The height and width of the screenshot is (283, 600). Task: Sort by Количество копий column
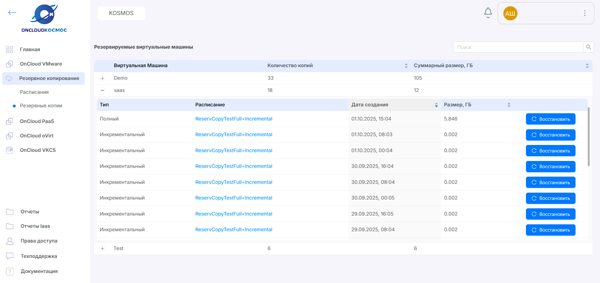tap(406, 66)
